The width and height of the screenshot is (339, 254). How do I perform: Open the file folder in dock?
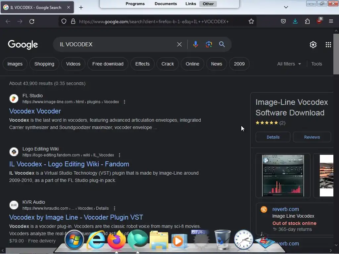[159, 240]
